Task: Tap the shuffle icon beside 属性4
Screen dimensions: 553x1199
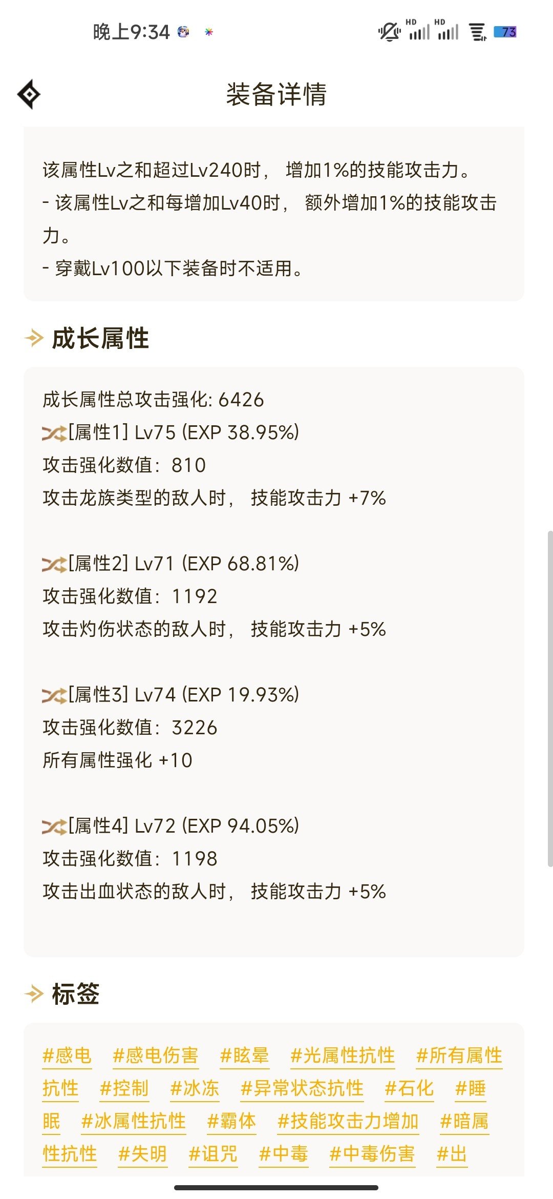Action: [54, 827]
